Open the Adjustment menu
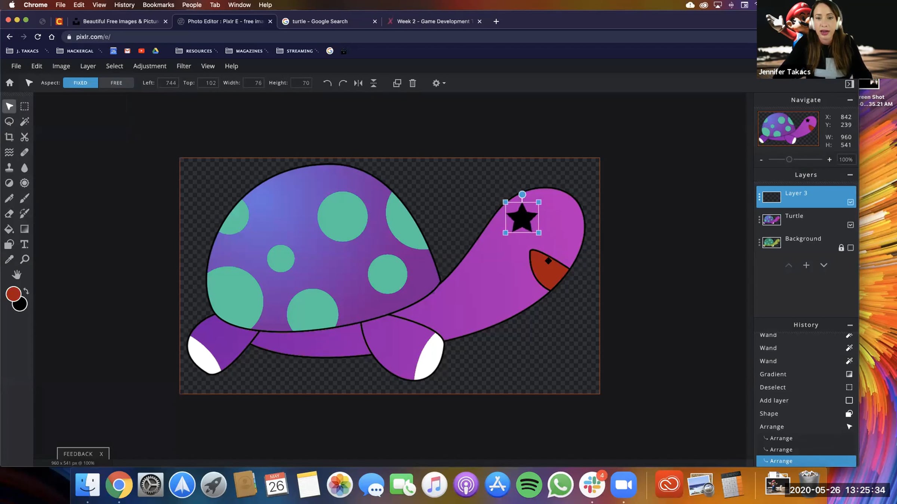The width and height of the screenshot is (897, 504). click(149, 66)
